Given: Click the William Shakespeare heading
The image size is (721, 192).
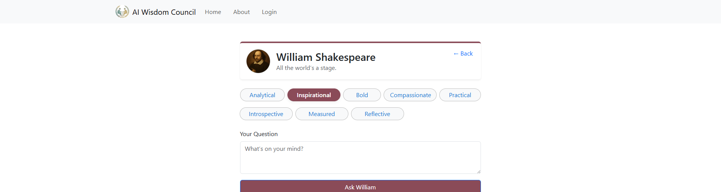Looking at the screenshot, I should (326, 57).
